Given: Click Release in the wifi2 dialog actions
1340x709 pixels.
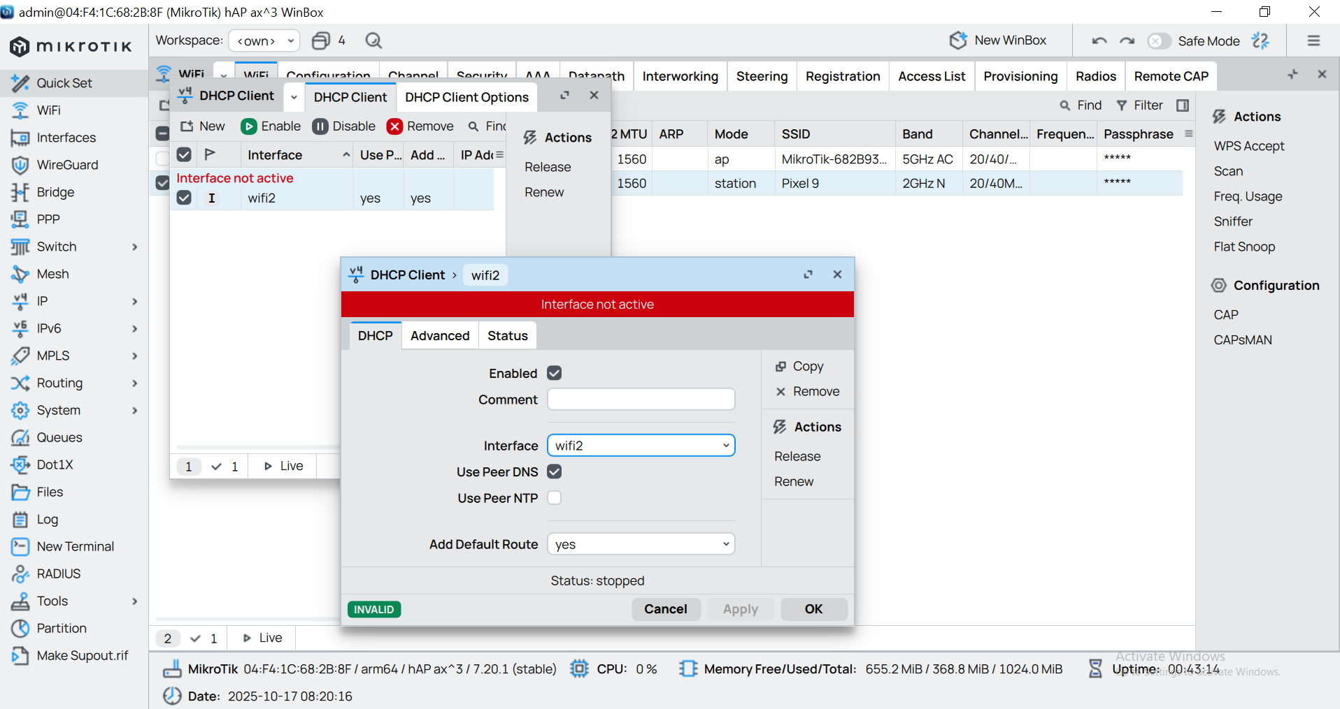Looking at the screenshot, I should coord(797,456).
